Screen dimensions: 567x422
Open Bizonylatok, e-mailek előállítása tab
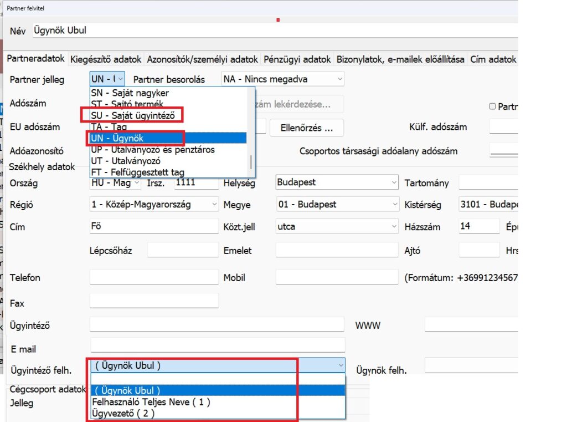(400, 59)
